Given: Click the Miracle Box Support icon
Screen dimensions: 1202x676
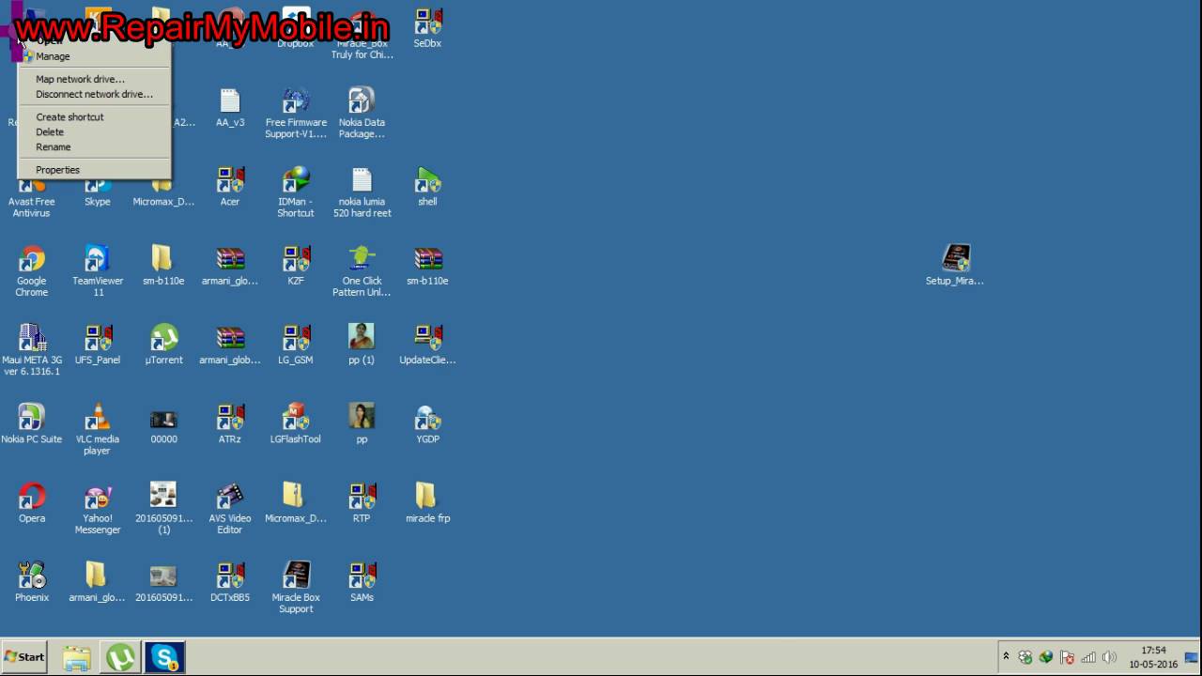Looking at the screenshot, I should pyautogui.click(x=296, y=587).
